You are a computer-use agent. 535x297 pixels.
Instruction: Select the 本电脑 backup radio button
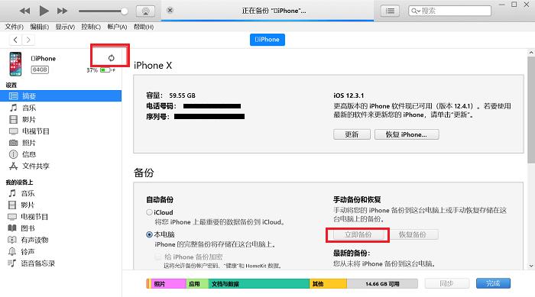pyautogui.click(x=149, y=234)
